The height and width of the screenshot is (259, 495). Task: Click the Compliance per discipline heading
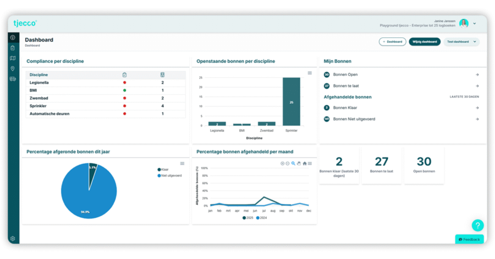tap(55, 61)
